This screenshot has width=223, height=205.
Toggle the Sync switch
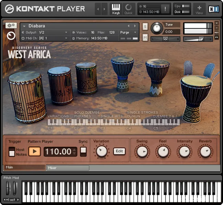tap(83, 151)
